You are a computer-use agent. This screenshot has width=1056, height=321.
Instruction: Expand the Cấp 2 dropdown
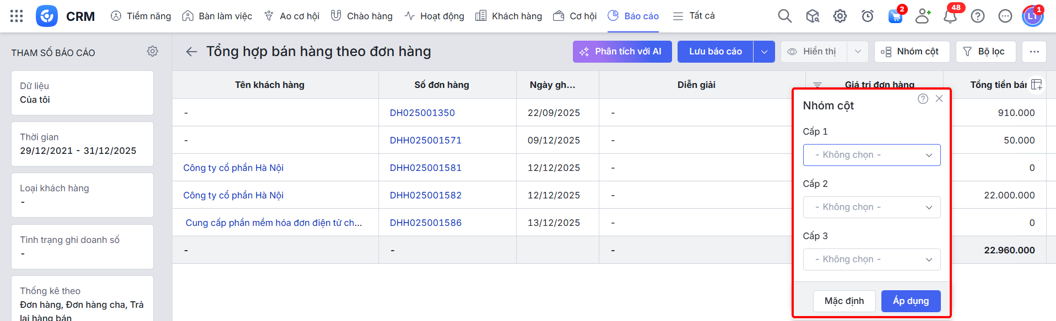point(871,207)
